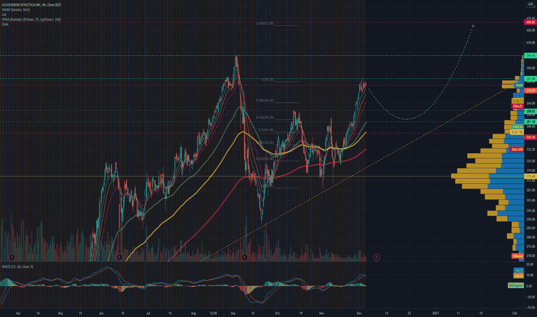Click the green 381.88 price label
The width and height of the screenshot is (537, 317).
[x=530, y=79]
